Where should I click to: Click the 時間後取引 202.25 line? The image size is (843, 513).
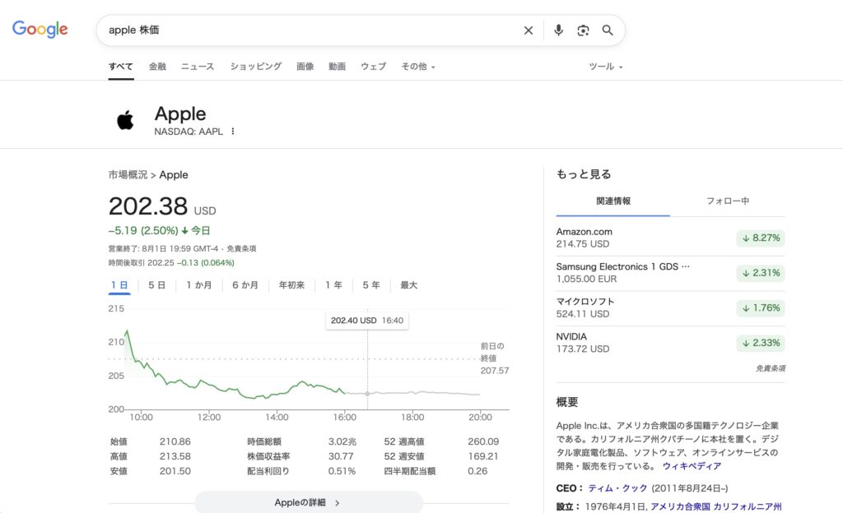(171, 263)
